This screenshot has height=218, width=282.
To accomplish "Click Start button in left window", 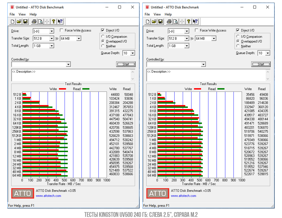I will (126, 64).
